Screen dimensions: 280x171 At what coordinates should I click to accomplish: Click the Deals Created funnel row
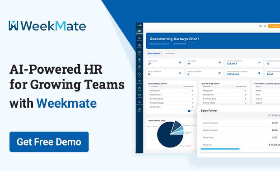click(240, 130)
